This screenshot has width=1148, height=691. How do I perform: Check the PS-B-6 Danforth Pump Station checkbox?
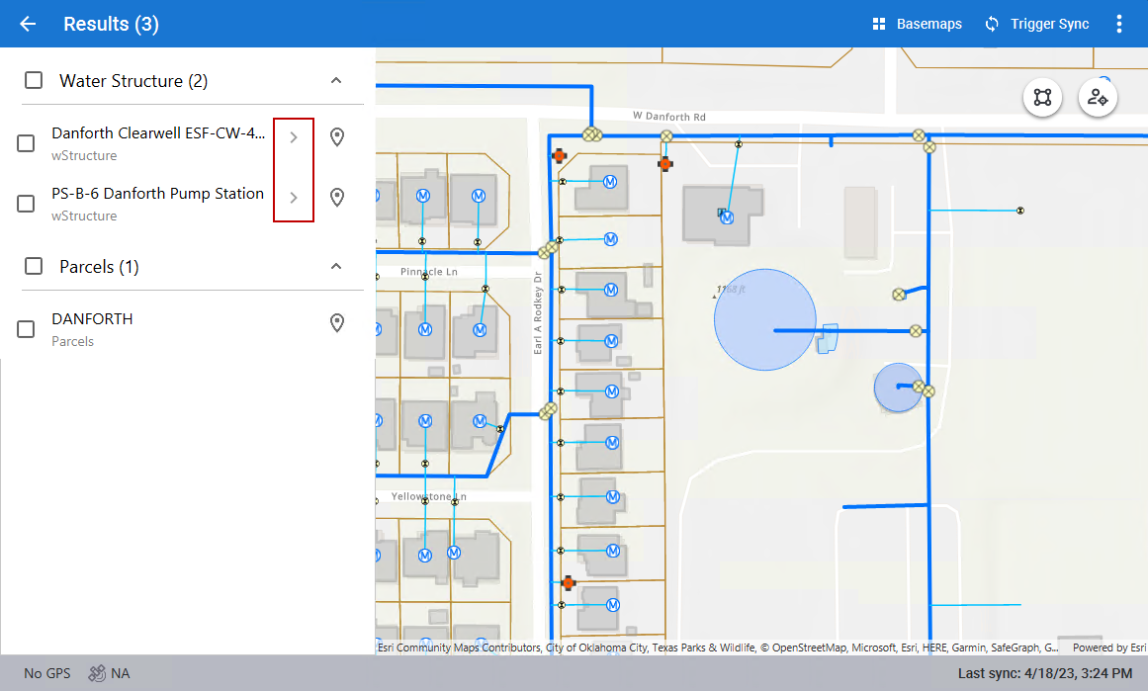coord(27,204)
